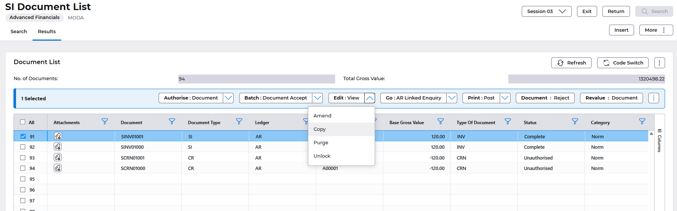Uncheck the row 91 checkbox
Viewport: 677px width, 211px height.
[23, 136]
